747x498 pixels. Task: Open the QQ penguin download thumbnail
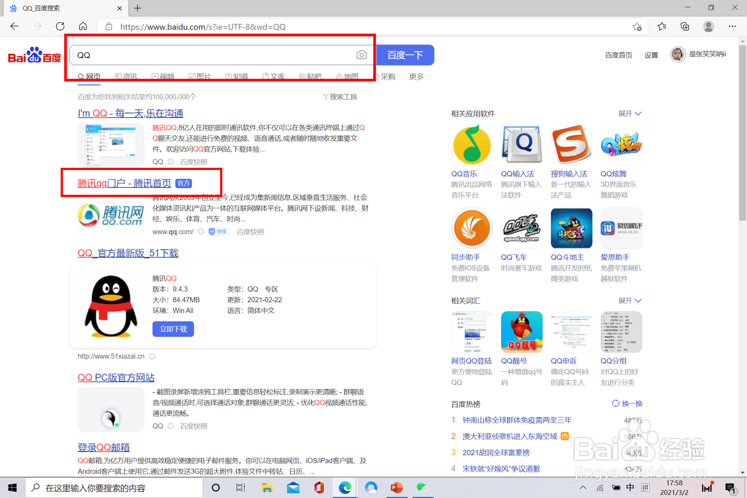click(x=111, y=305)
